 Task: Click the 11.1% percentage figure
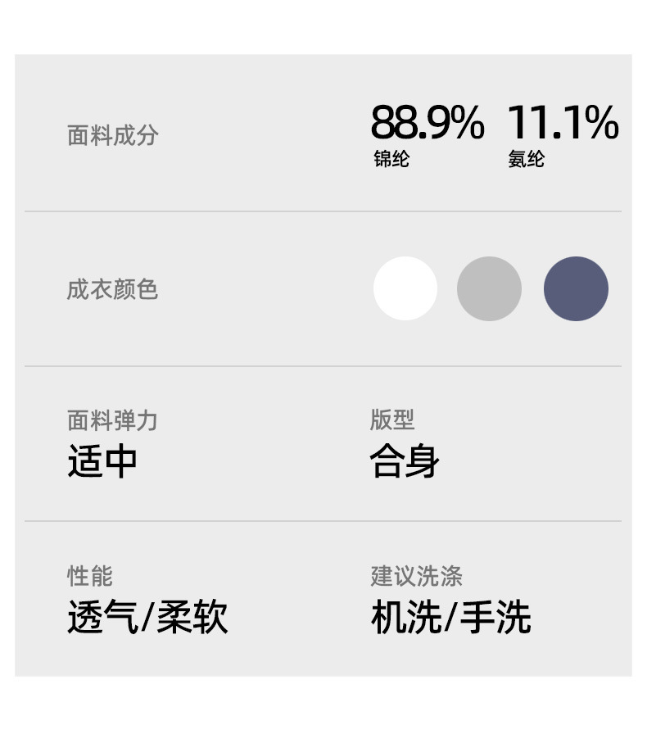click(563, 123)
